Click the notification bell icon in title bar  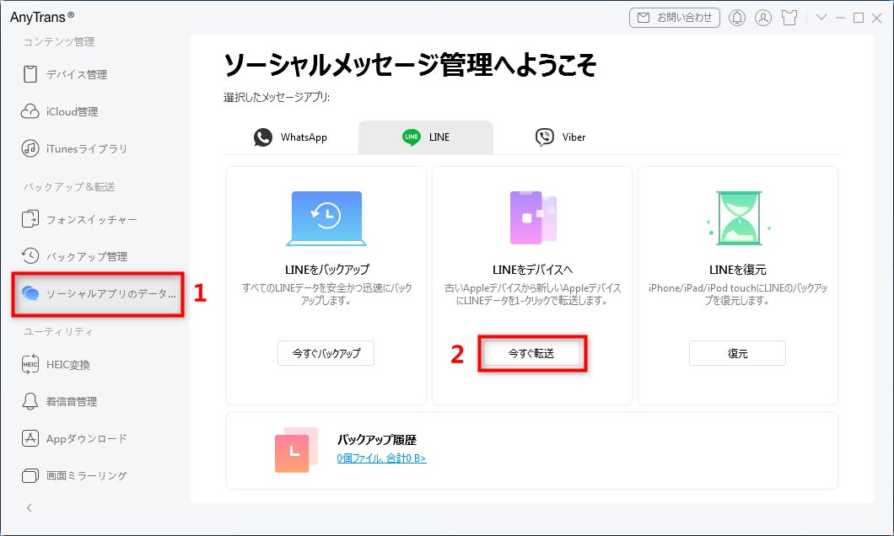tap(736, 18)
